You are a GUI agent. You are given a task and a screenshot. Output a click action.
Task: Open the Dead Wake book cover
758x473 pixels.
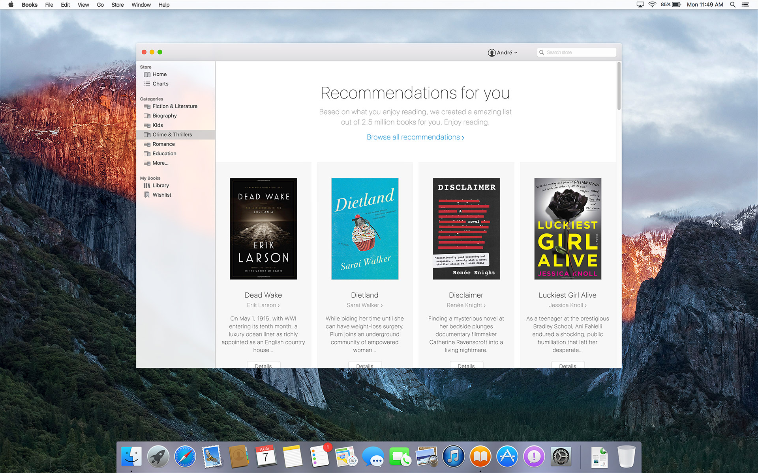click(x=263, y=229)
